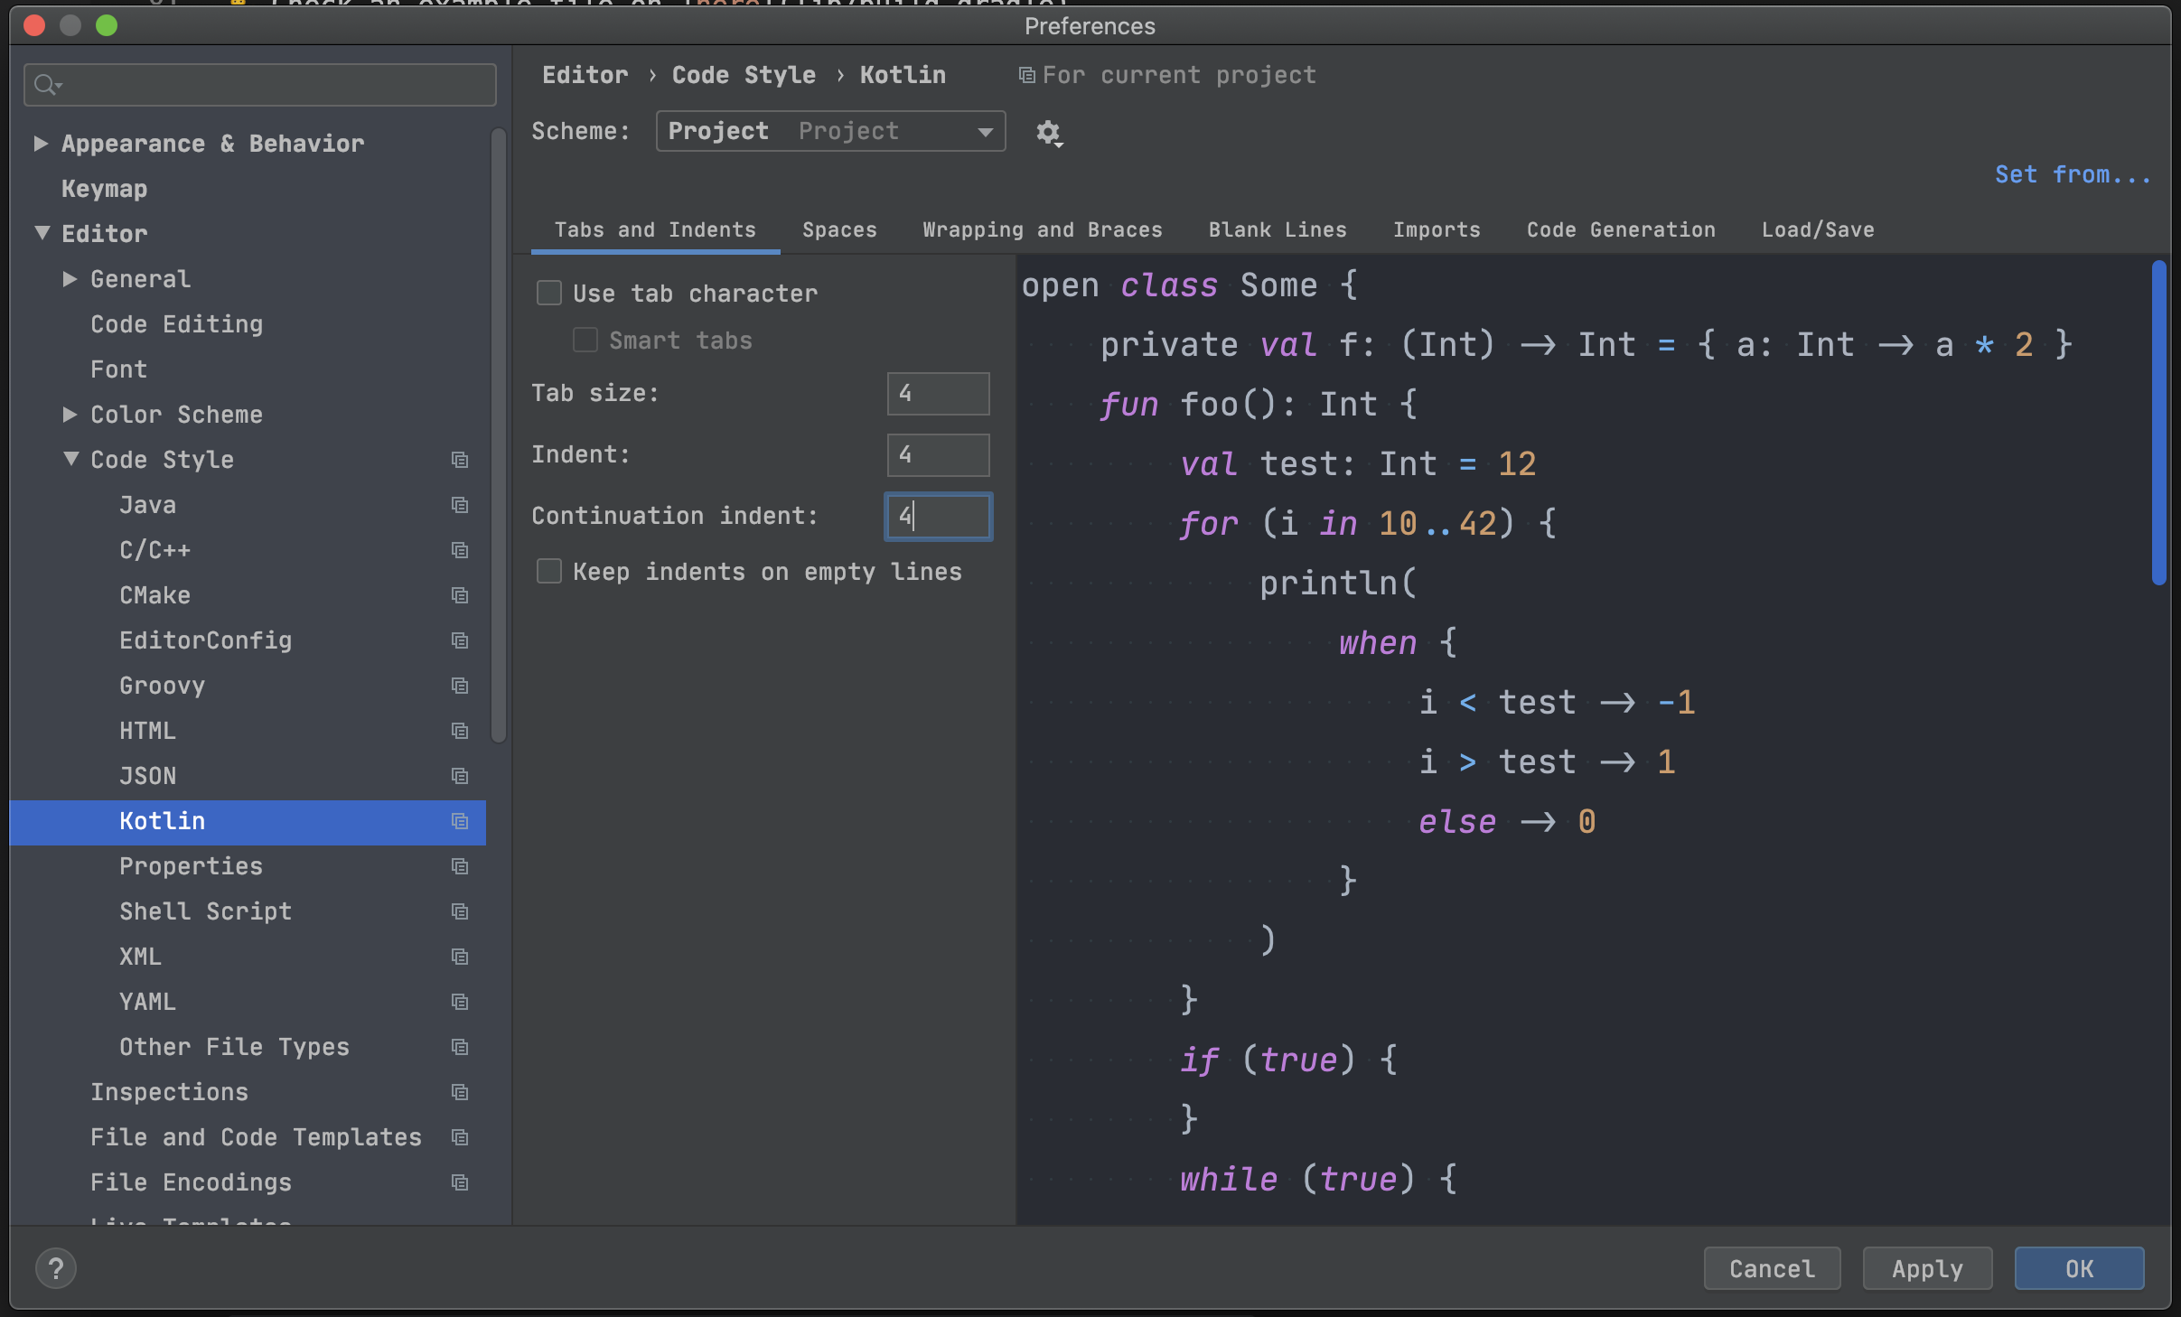Enable Keep indents on empty lines
The height and width of the screenshot is (1317, 2181).
[549, 571]
